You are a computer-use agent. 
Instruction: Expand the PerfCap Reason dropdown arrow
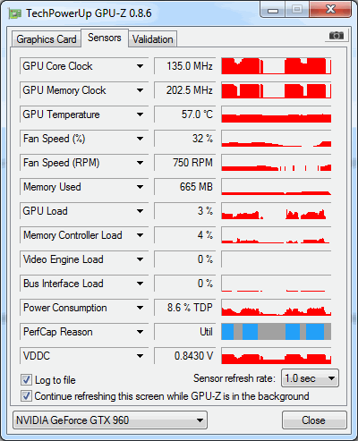coord(140,332)
